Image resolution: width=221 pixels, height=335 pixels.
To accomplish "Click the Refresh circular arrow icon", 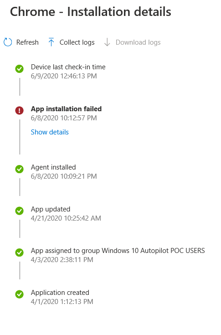I will tap(8, 42).
